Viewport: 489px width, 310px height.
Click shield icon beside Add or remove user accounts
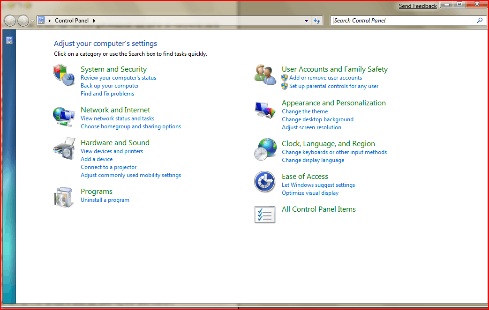285,78
